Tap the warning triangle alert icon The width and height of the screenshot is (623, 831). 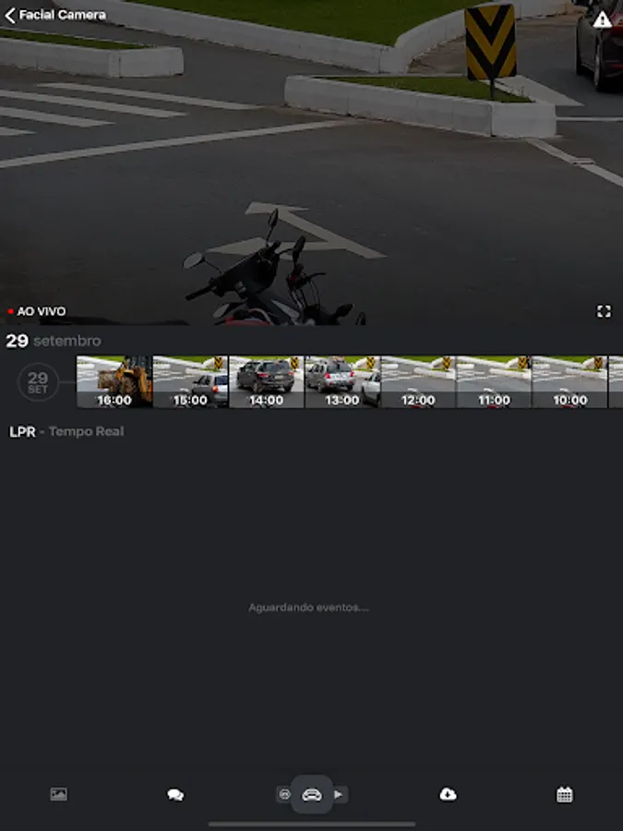tap(602, 19)
